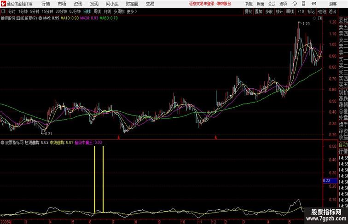Click the 叠加 toolbar button
Screen dimensions: 348x224
tap(259, 11)
